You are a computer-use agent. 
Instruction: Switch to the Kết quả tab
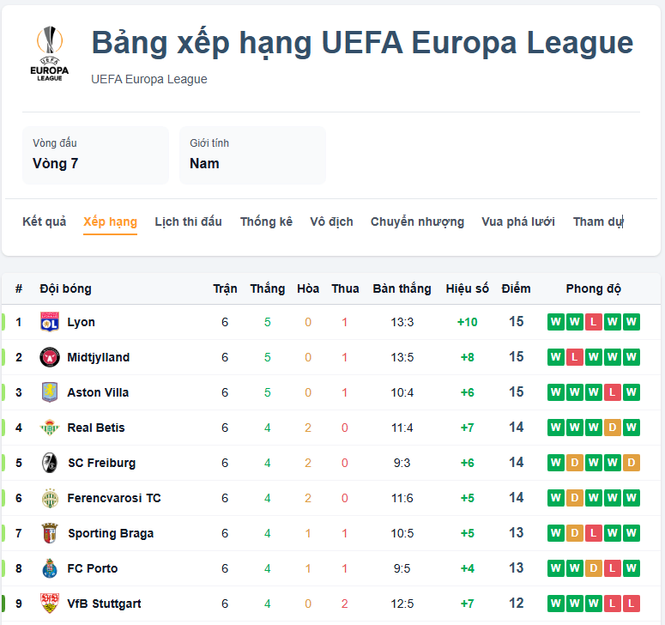tap(44, 221)
